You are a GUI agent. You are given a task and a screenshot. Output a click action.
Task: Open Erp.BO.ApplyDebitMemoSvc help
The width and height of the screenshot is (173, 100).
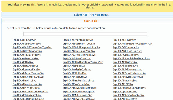(x=129, y=88)
